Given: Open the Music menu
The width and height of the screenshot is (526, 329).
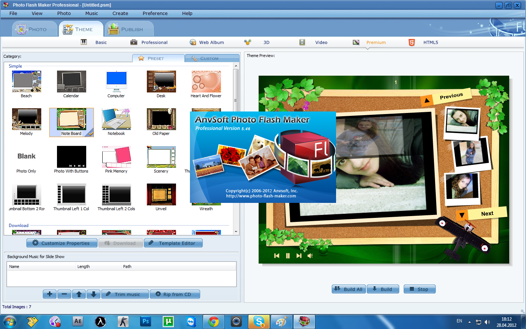Looking at the screenshot, I should pos(92,13).
